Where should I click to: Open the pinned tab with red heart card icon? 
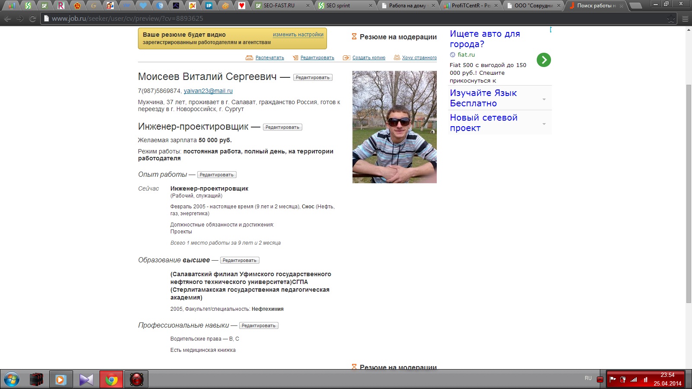pos(242,6)
